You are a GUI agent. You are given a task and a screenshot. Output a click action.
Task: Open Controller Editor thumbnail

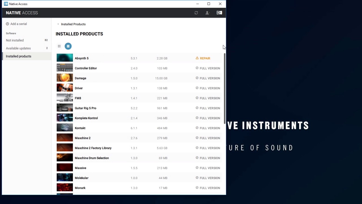coord(65,68)
